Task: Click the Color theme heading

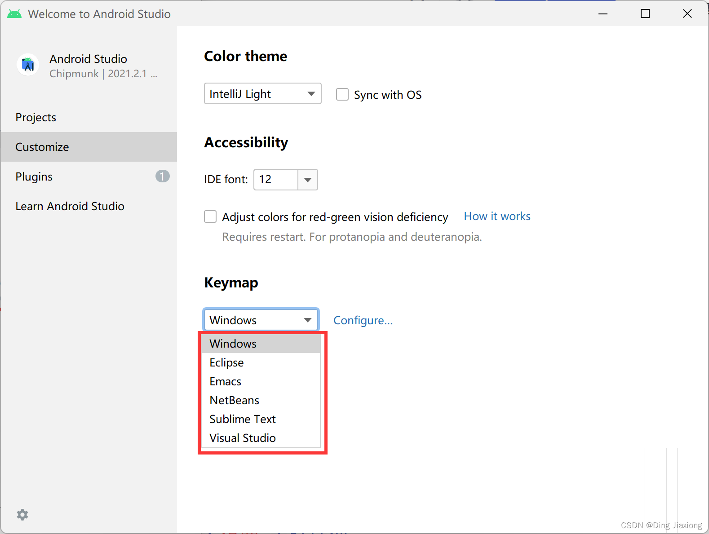Action: click(246, 56)
